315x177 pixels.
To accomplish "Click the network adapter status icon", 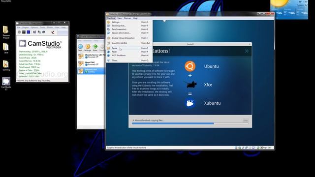I will [246, 147].
